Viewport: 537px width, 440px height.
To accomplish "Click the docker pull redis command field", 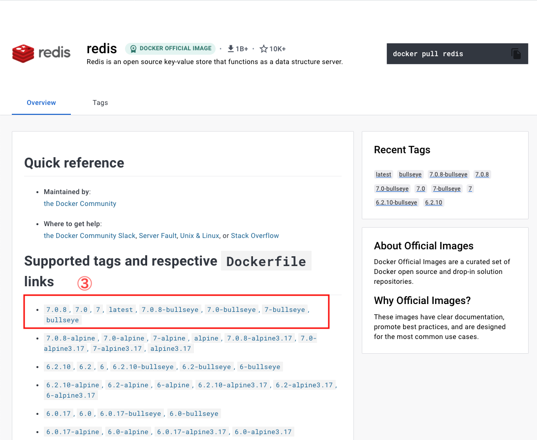I will click(x=457, y=54).
